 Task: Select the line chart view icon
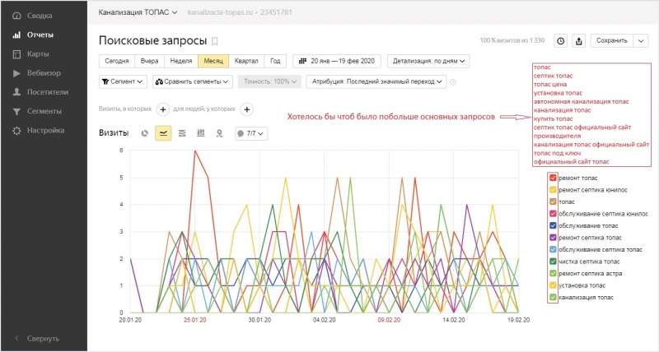163,132
